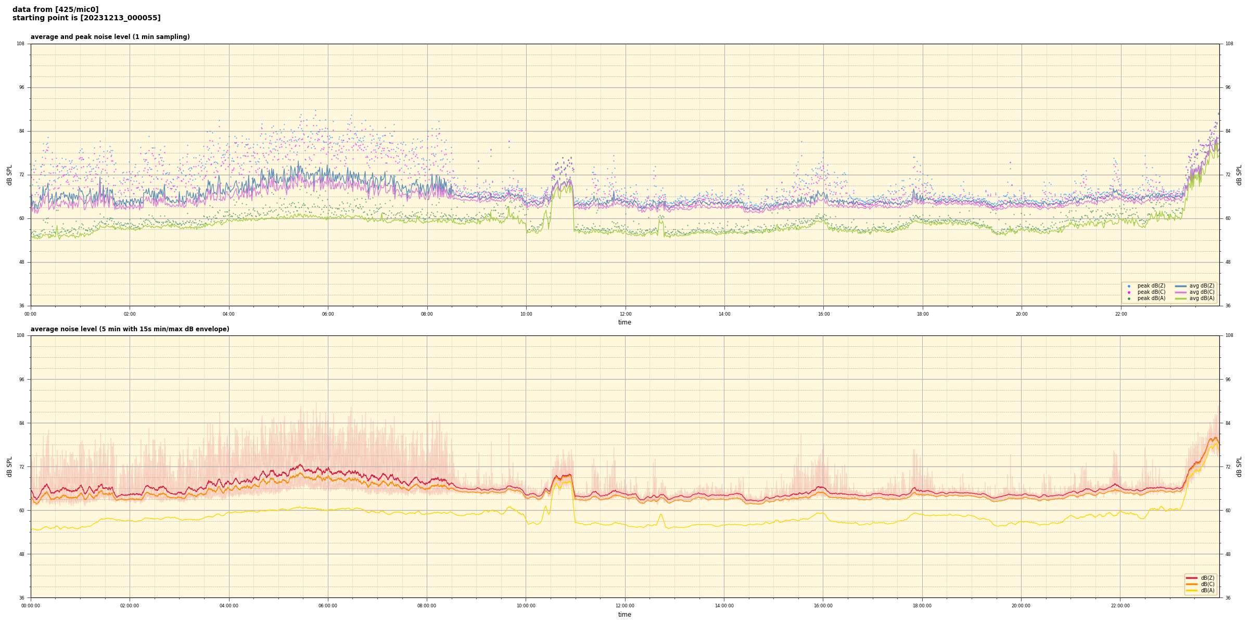This screenshot has width=1249, height=624.
Task: Click the avg dB(Z) legend line
Action: (1180, 286)
